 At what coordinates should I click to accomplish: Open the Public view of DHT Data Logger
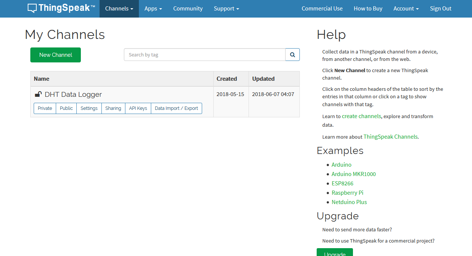66,108
